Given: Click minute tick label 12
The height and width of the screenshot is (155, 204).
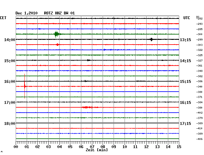Looking at the screenshot, I should 146,147.
